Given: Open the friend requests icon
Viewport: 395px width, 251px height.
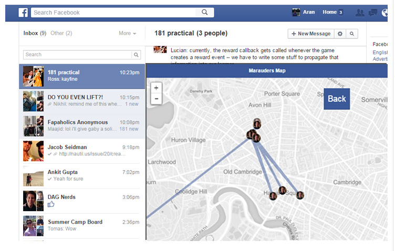Looking at the screenshot, I should (x=360, y=13).
